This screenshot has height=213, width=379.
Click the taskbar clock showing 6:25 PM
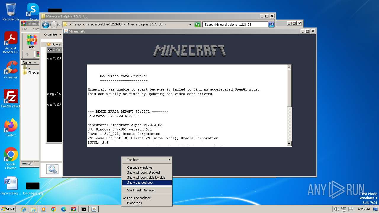pos(364,209)
